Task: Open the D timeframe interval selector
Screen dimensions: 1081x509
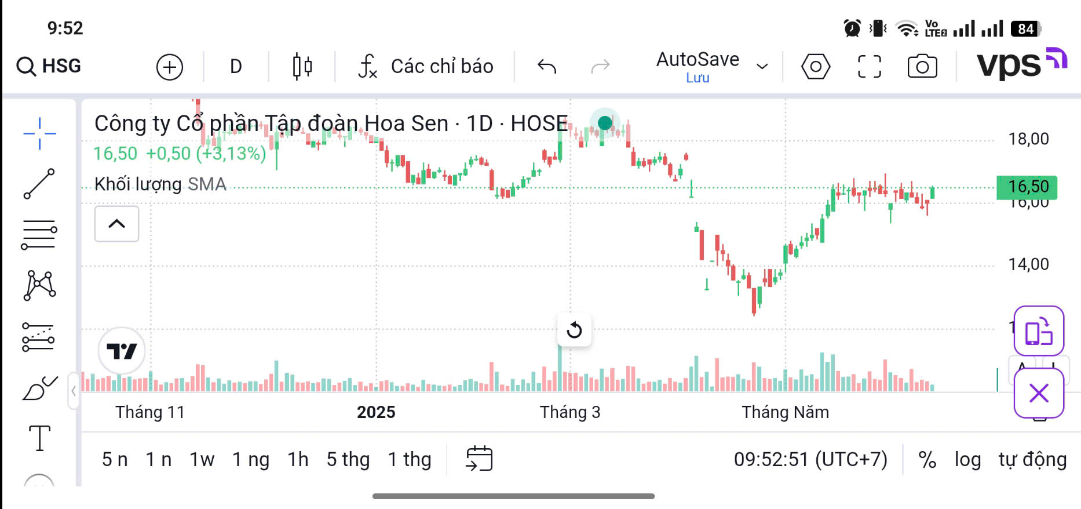Action: 236,67
